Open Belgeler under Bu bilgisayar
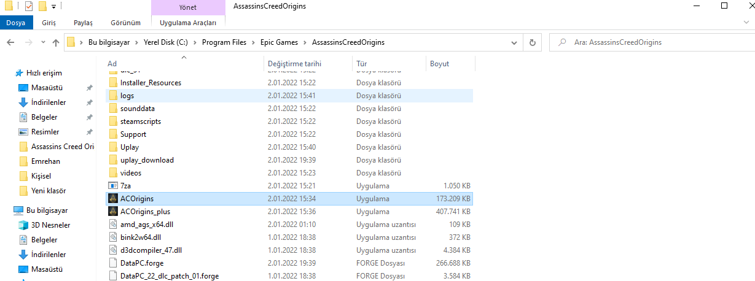This screenshot has height=281, width=755. [44, 240]
